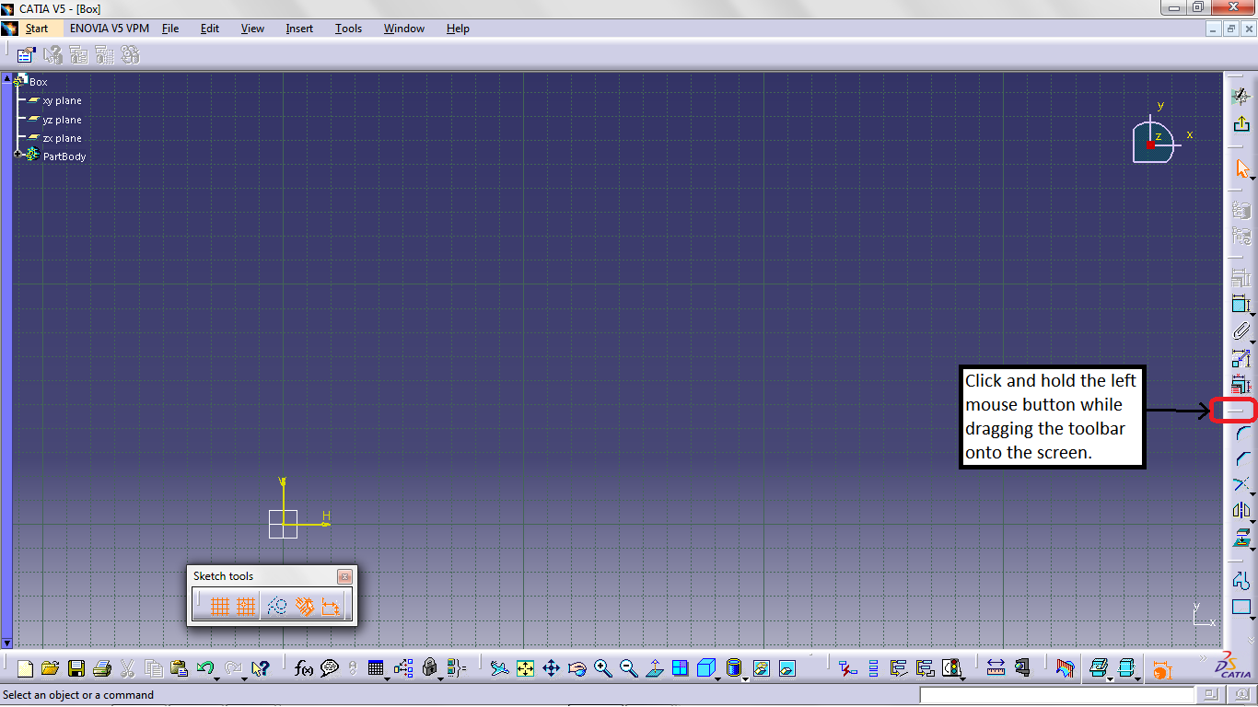The height and width of the screenshot is (707, 1258).
Task: Switch to Isometric View
Action: coord(705,667)
